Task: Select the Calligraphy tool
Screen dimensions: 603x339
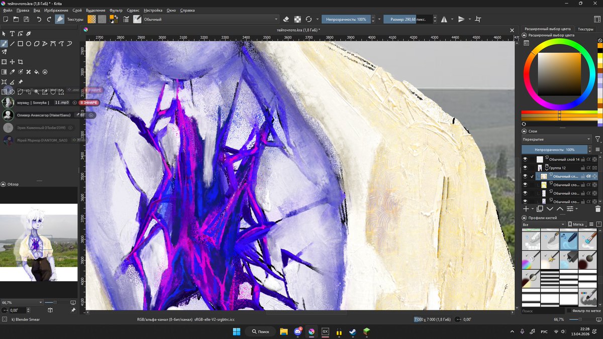Action: click(x=29, y=34)
